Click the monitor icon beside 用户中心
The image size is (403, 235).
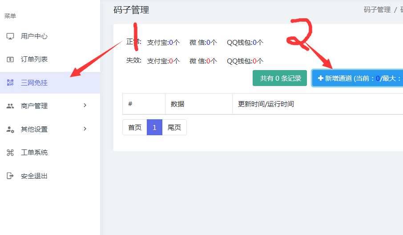click(x=10, y=36)
